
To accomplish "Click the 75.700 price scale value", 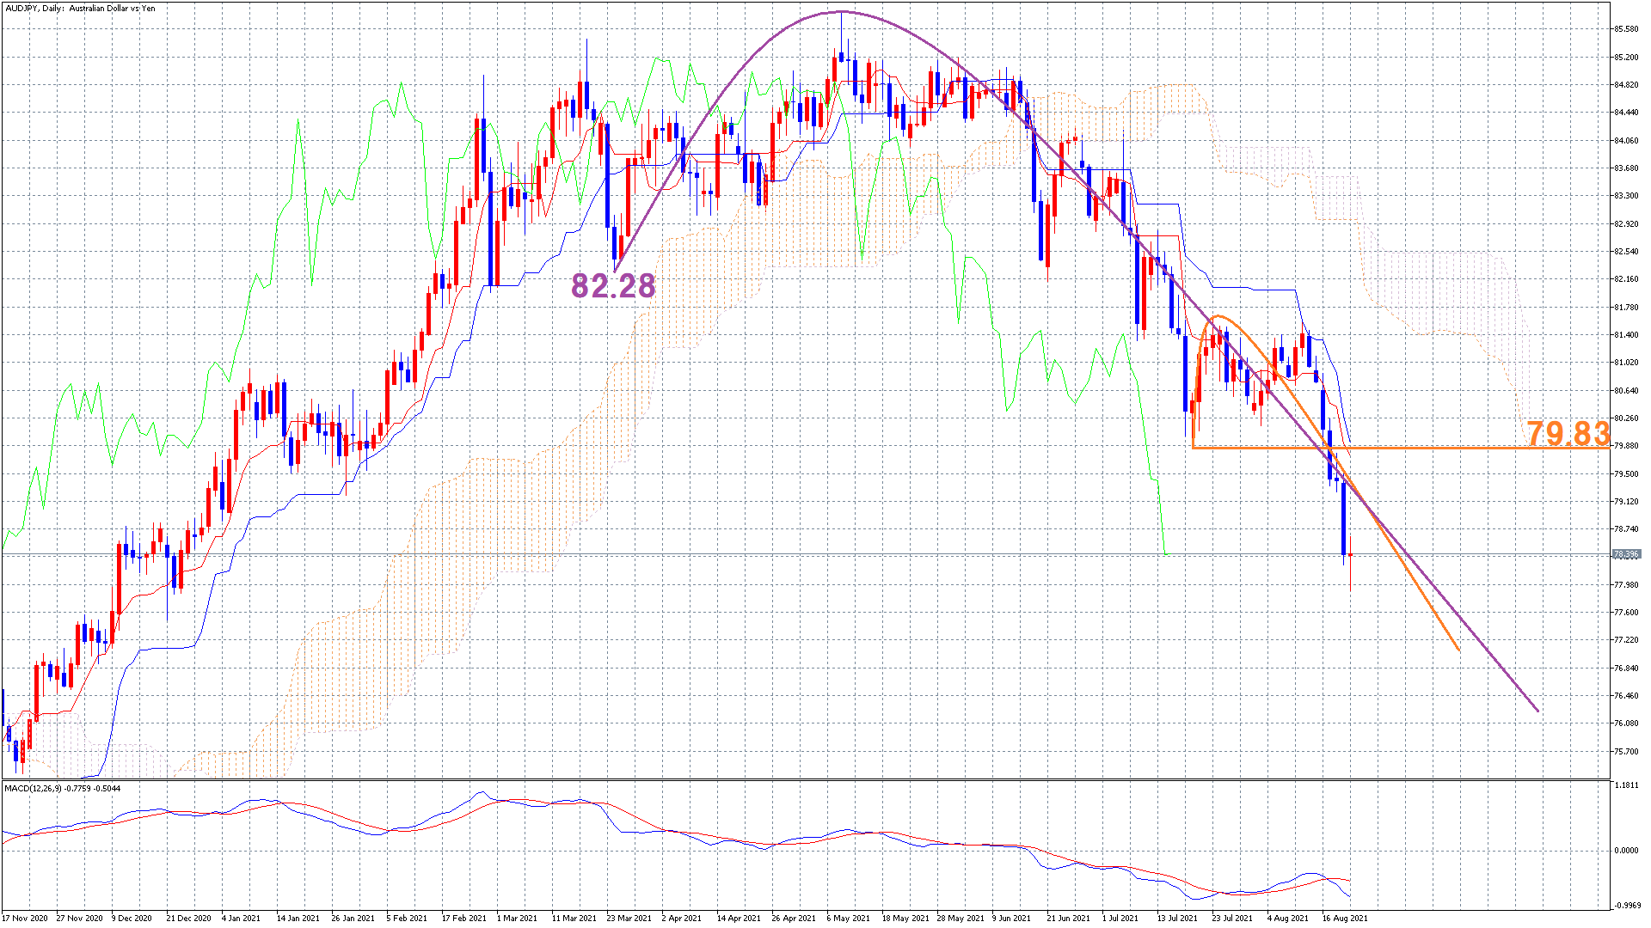I will tap(1626, 751).
